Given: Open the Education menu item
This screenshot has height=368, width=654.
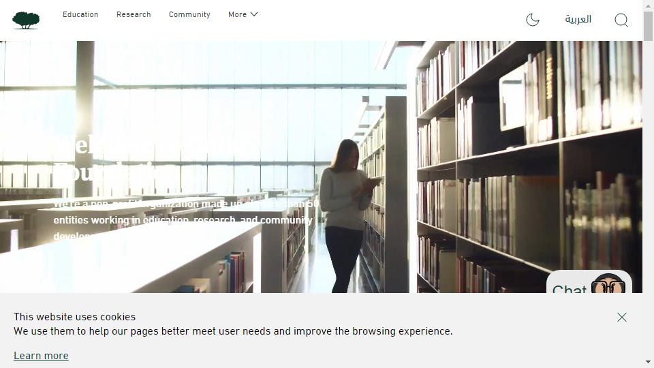Looking at the screenshot, I should click(80, 14).
